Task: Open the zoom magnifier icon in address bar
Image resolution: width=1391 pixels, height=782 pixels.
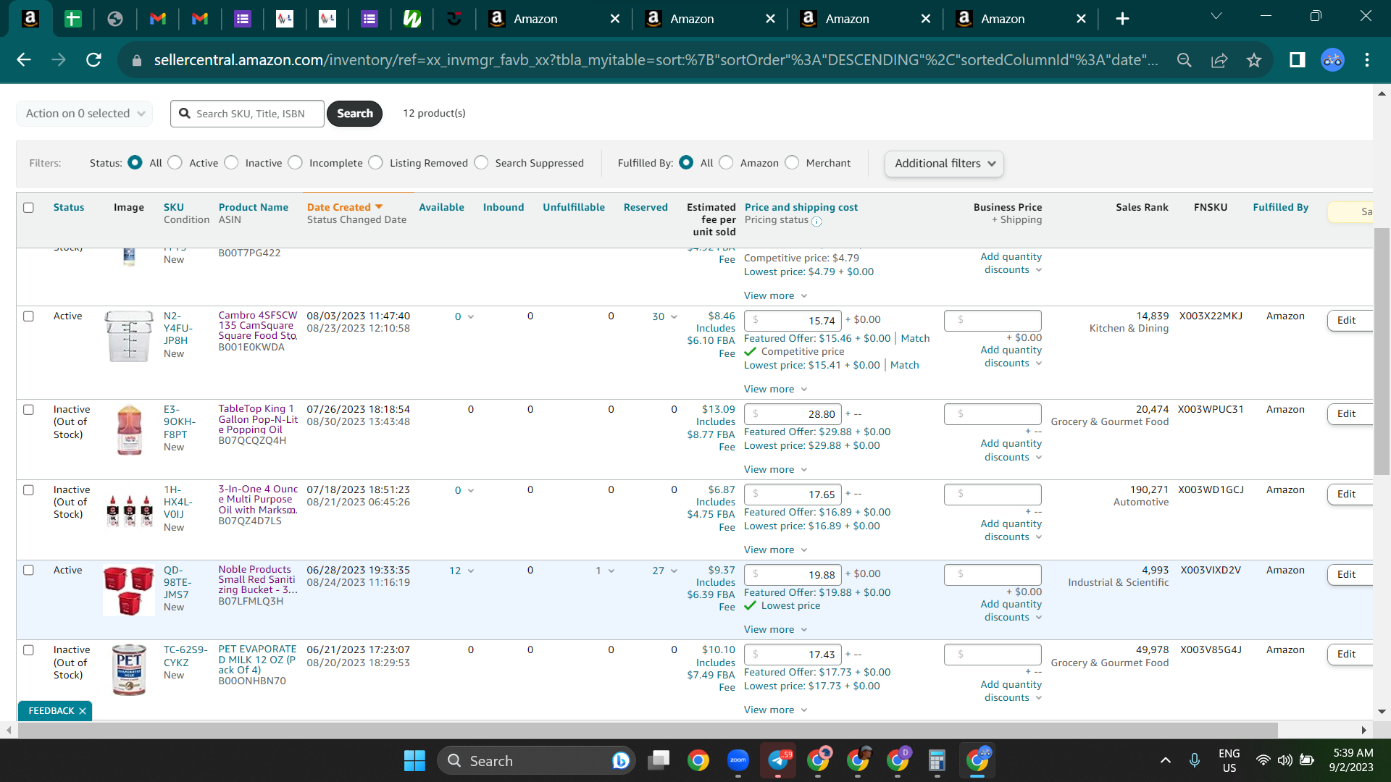Action: click(1185, 60)
